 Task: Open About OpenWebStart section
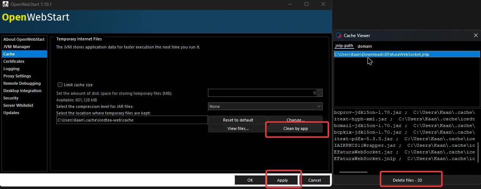[24, 39]
